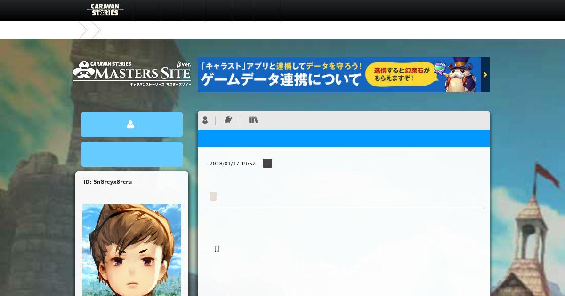This screenshot has height=296, width=565.
Task: Click the 2018/01/17 19:52 post date
Action: 233,164
